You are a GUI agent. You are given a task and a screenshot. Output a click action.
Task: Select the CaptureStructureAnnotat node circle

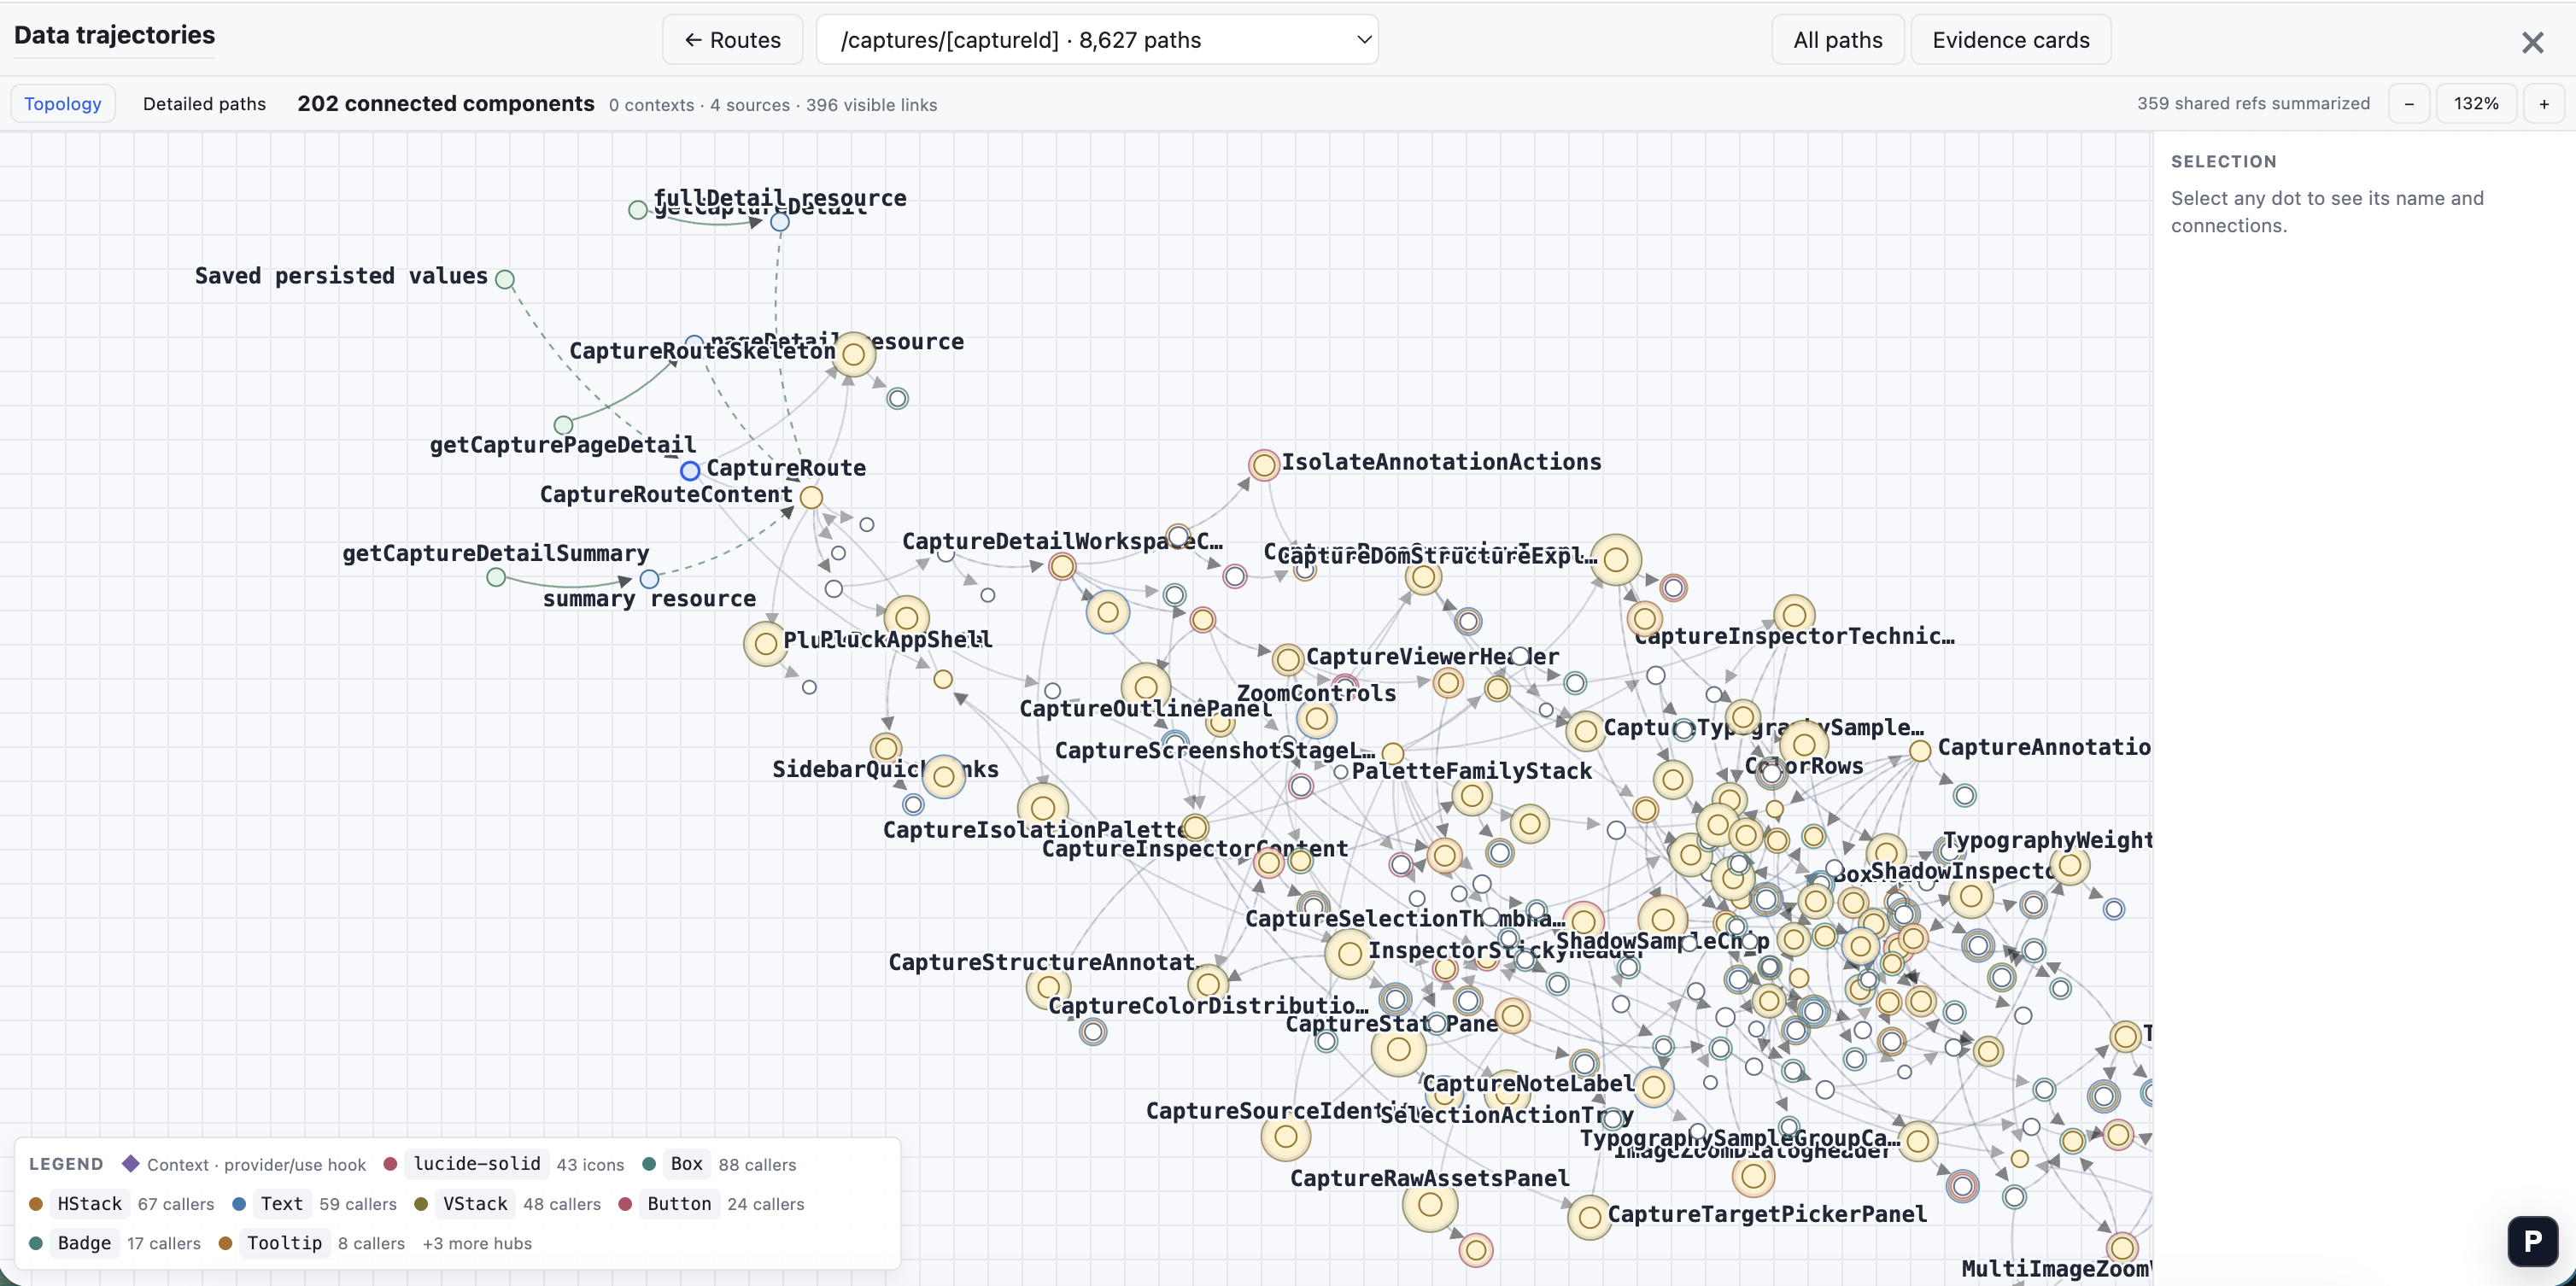coord(1047,988)
